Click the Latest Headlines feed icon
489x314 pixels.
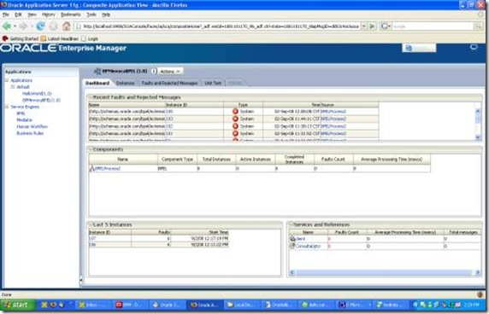tap(44, 38)
